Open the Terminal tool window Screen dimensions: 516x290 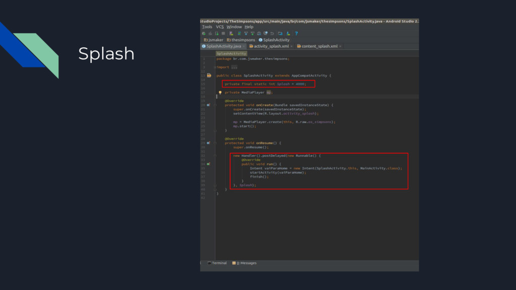[217, 263]
